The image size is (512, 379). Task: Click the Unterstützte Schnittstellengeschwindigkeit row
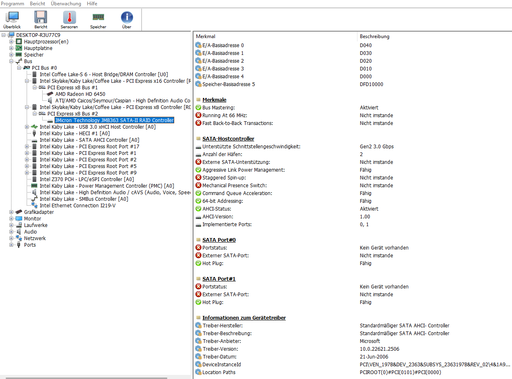click(x=353, y=147)
